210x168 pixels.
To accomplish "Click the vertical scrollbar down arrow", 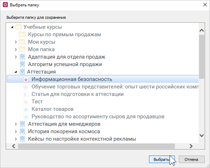I will (x=201, y=135).
